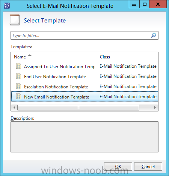Click the sort arrow above Name column
169x176 pixels.
click(x=30, y=55)
